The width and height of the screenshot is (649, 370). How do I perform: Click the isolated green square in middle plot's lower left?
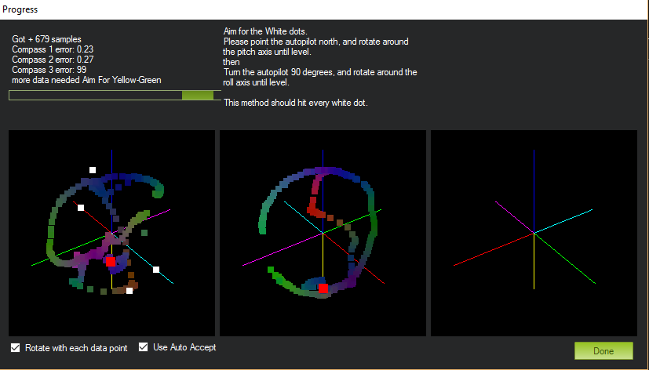pyautogui.click(x=271, y=270)
